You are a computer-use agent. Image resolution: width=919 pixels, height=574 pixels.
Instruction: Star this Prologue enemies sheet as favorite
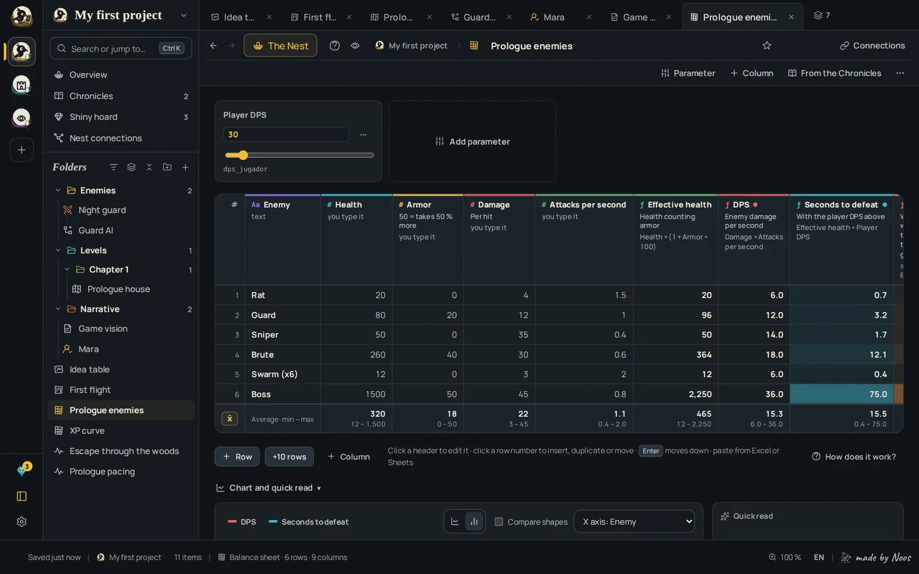(x=767, y=45)
